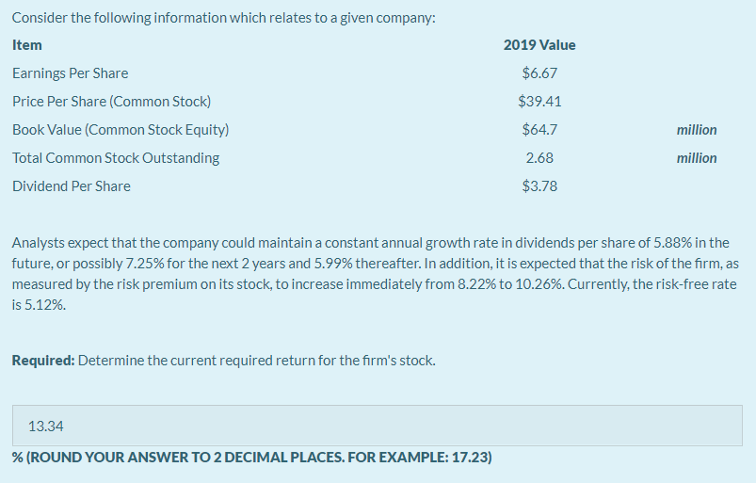Select the $6.67 earnings value
This screenshot has width=756, height=483.
click(x=539, y=73)
